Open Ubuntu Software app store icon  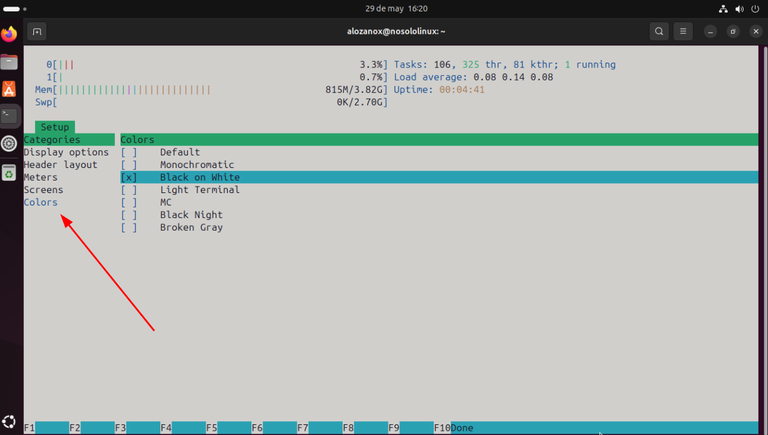(x=9, y=89)
